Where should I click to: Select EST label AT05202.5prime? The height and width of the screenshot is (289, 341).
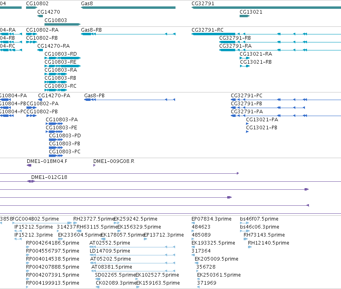point(111,259)
